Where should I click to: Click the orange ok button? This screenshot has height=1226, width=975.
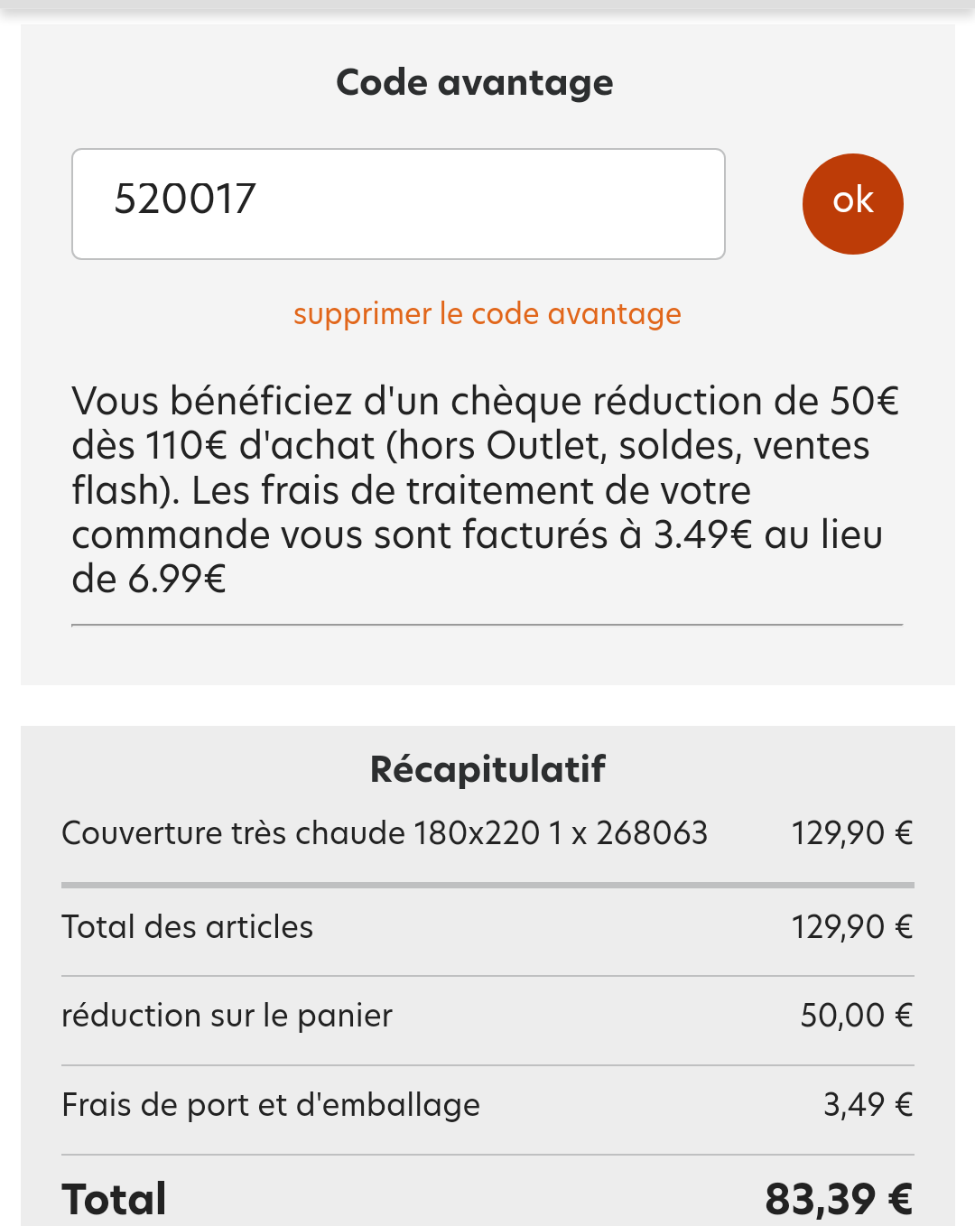pyautogui.click(x=852, y=203)
